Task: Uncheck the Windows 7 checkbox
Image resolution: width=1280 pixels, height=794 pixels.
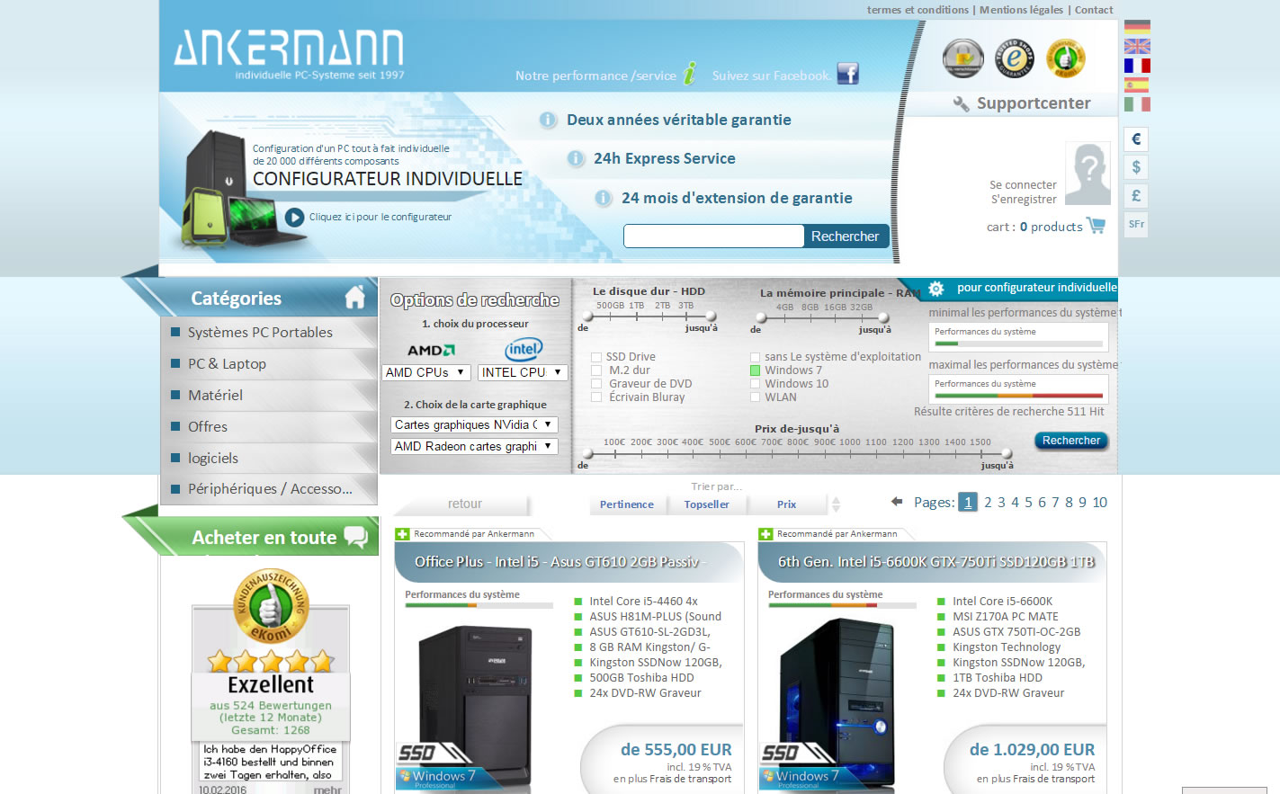Action: click(756, 370)
